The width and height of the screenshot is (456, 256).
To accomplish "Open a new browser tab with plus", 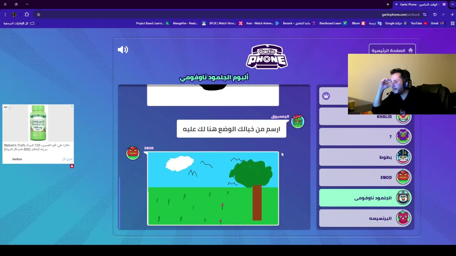I will click(x=388, y=4).
